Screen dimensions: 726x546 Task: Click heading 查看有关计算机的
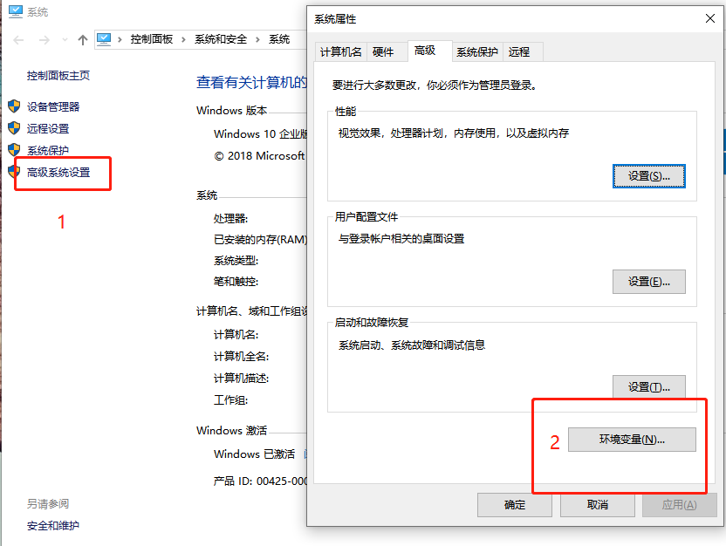click(x=251, y=82)
